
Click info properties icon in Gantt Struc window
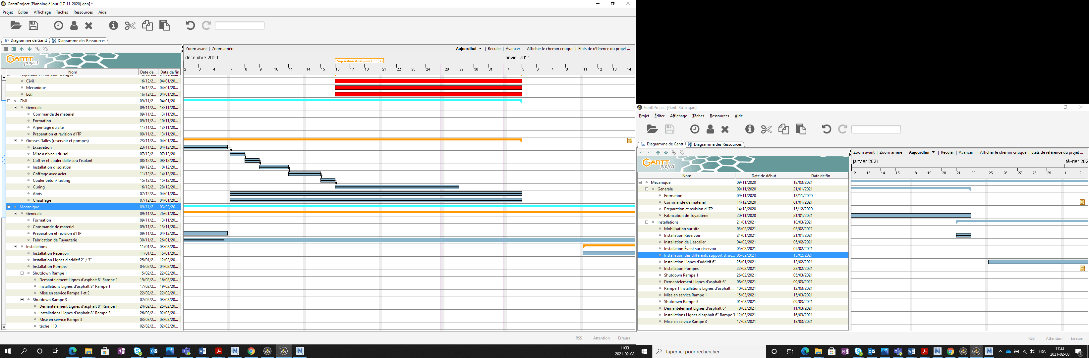[750, 129]
